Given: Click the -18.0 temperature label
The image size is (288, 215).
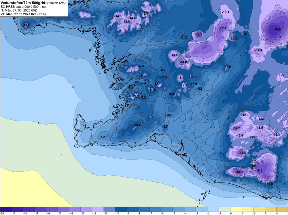Looking at the screenshot, I should click(x=277, y=29).
